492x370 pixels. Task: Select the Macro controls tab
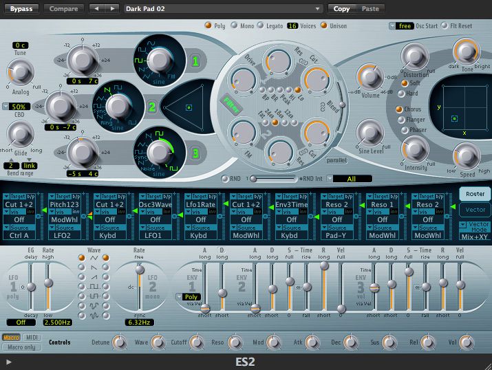11,338
